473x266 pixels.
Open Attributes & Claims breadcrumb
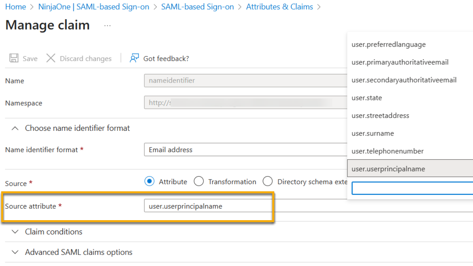(x=279, y=7)
